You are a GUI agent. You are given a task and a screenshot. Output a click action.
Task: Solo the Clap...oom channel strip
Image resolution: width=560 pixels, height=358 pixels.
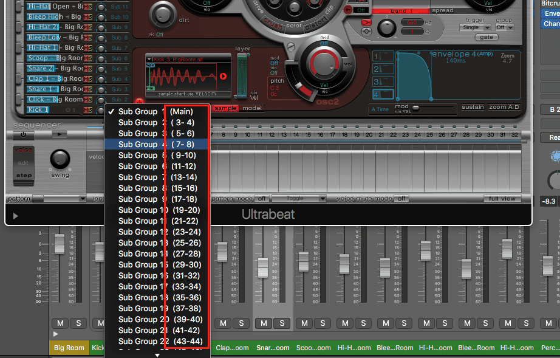tap(241, 323)
